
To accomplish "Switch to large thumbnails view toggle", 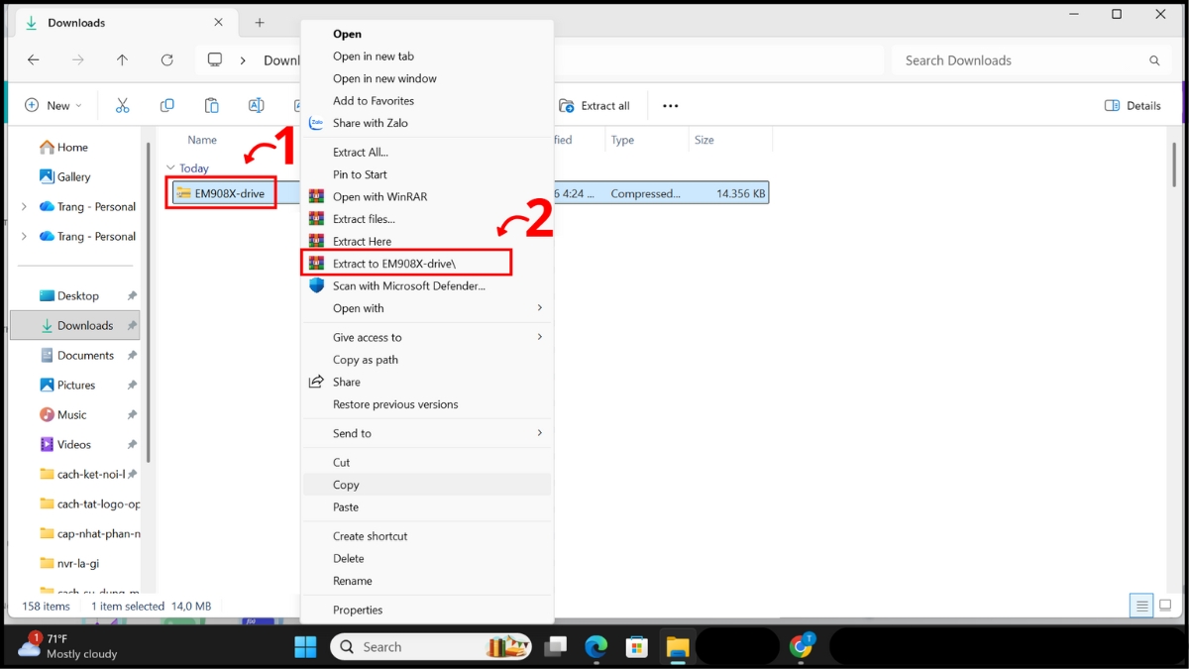I will 1165,606.
